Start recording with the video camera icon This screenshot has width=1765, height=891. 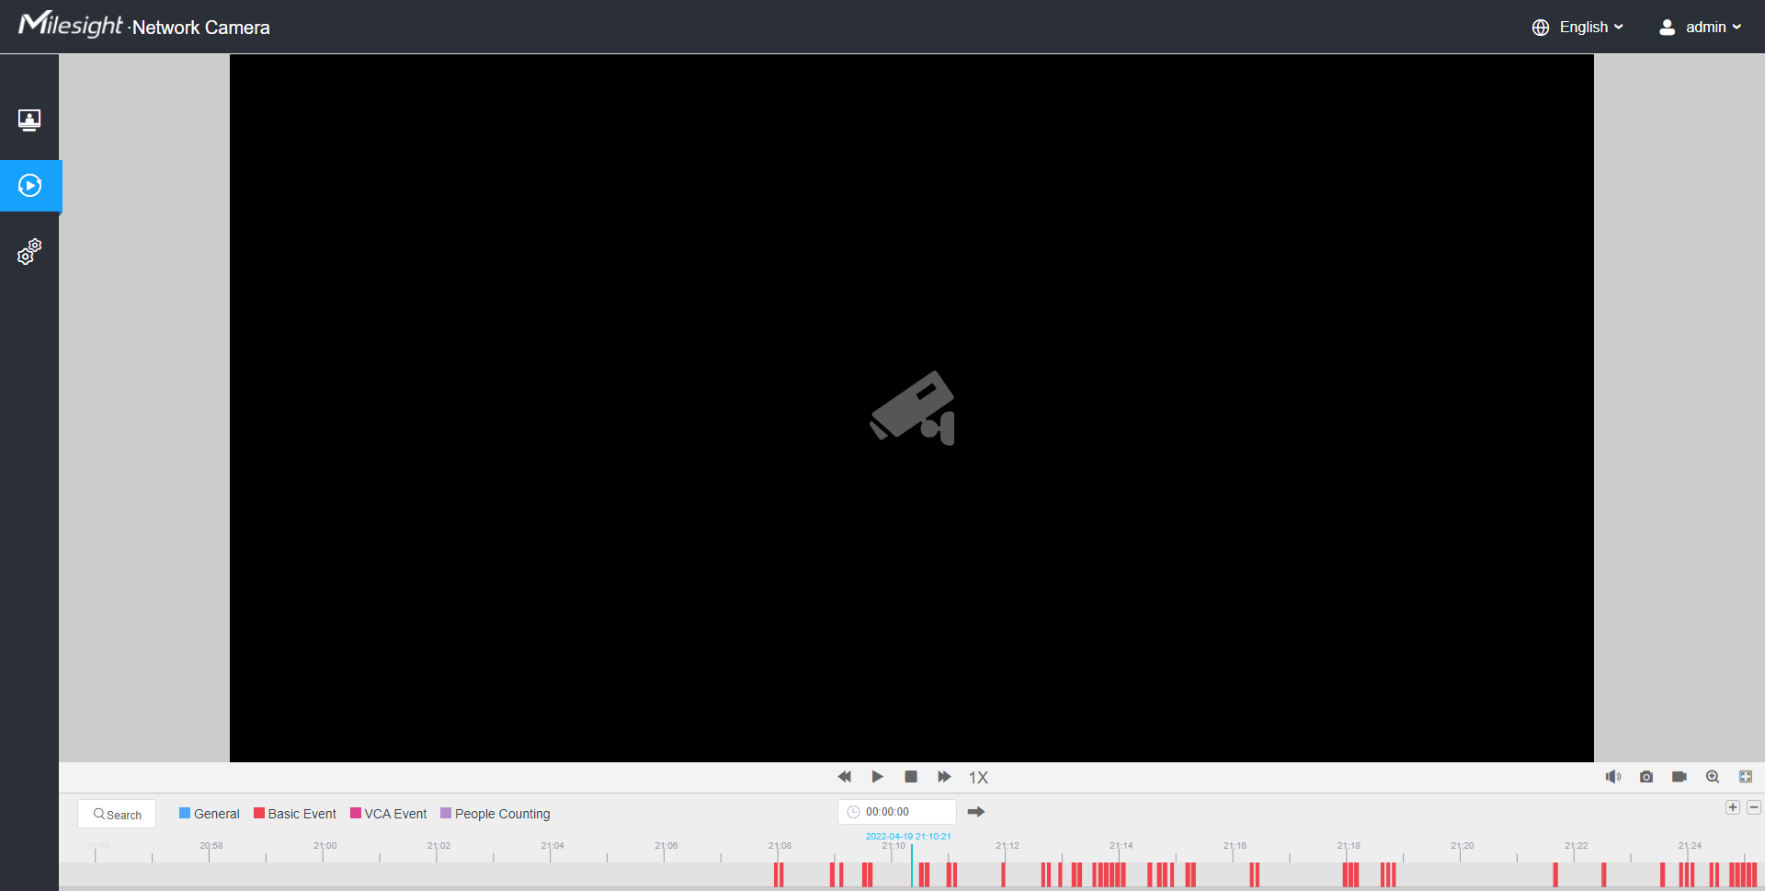pos(1680,777)
